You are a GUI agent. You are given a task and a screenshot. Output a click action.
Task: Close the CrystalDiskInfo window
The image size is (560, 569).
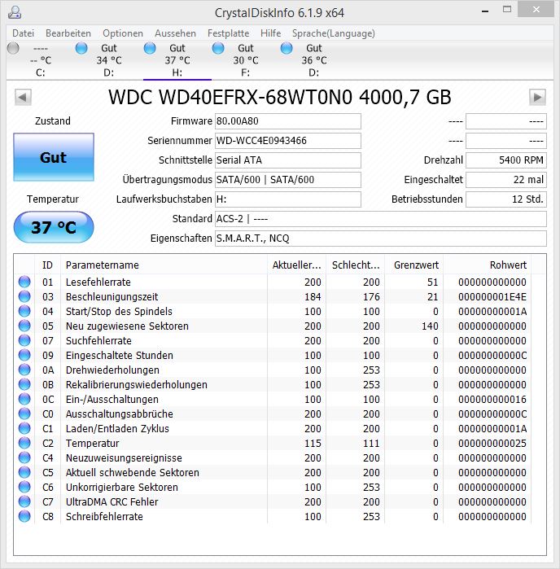point(536,10)
